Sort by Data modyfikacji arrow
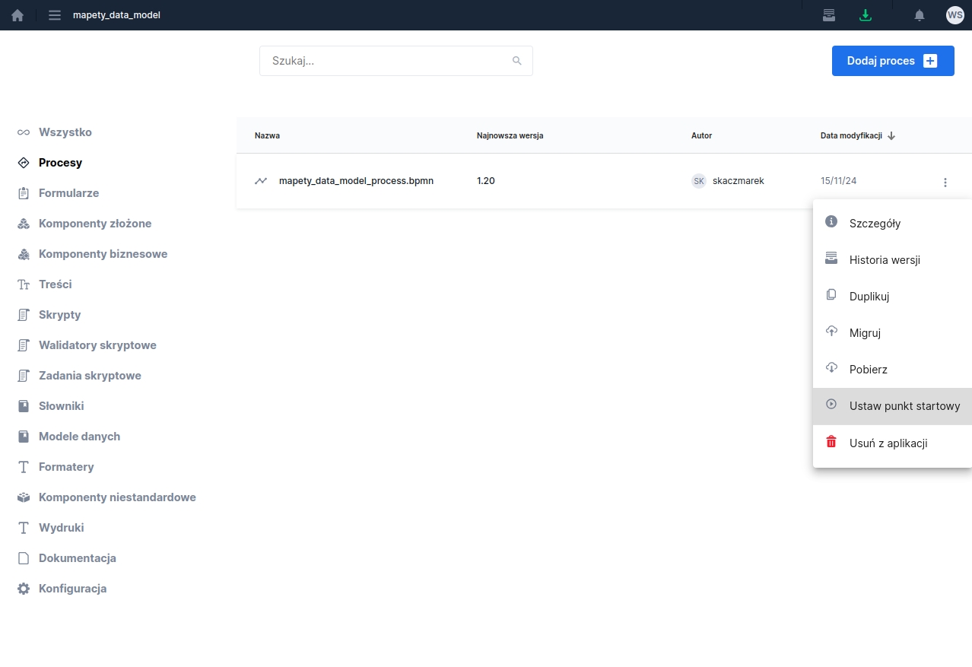The height and width of the screenshot is (667, 972). click(891, 135)
